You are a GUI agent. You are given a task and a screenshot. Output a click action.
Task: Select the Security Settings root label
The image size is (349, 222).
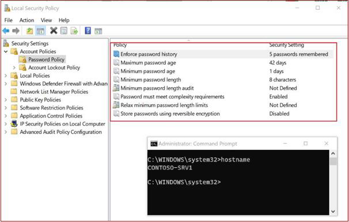click(30, 43)
